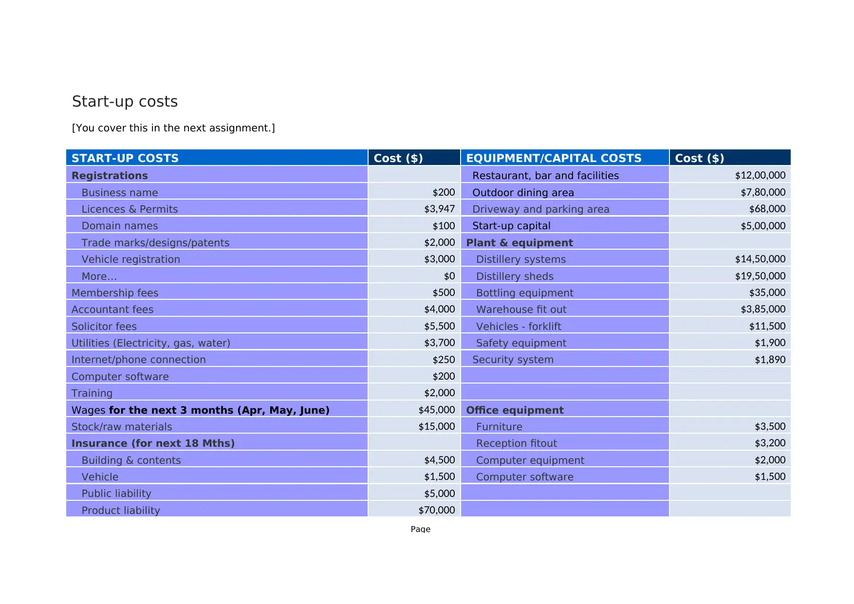The image size is (854, 604).
Task: Click the Wages for next 3 months row
Action: [201, 410]
